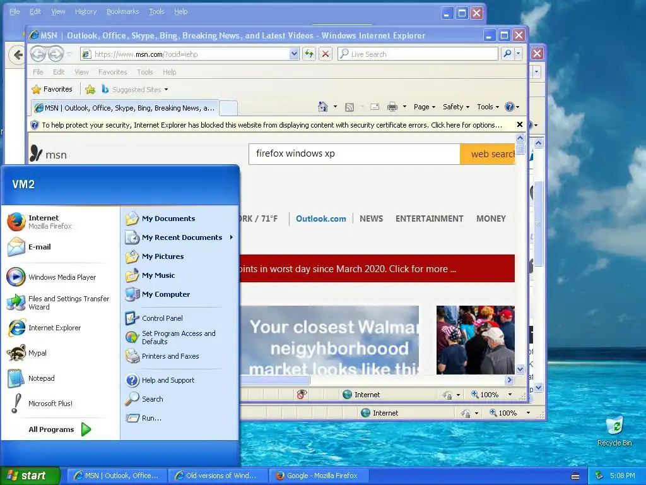The width and height of the screenshot is (646, 485).
Task: Click the IE Refresh button
Action: 309,54
